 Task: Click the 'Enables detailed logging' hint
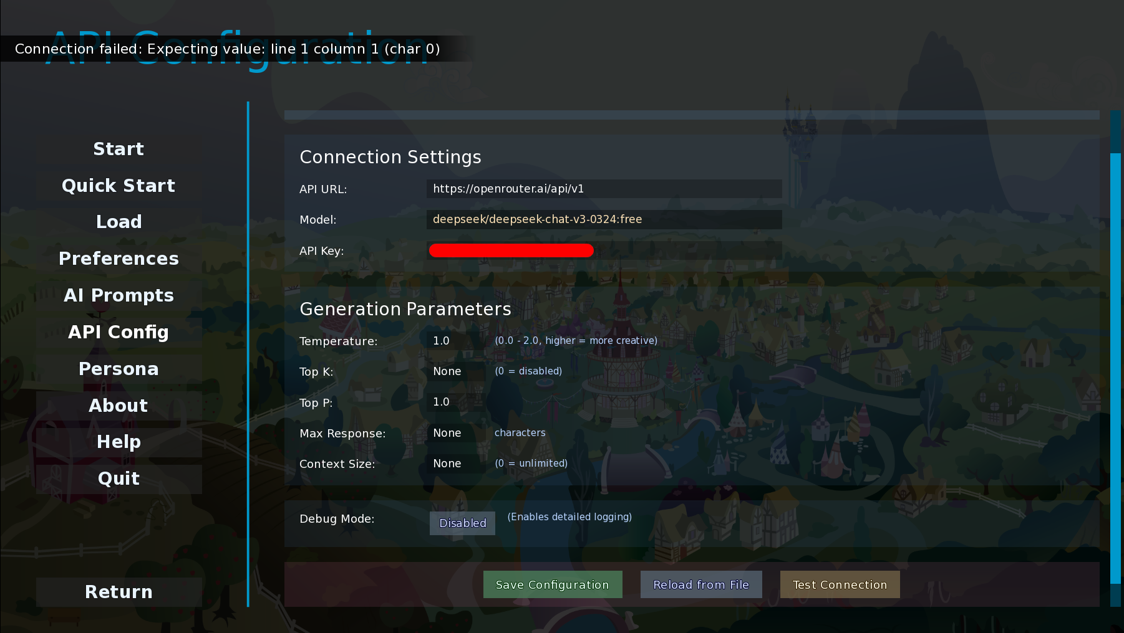click(569, 517)
